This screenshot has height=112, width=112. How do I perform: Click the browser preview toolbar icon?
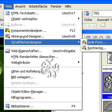point(87,13)
